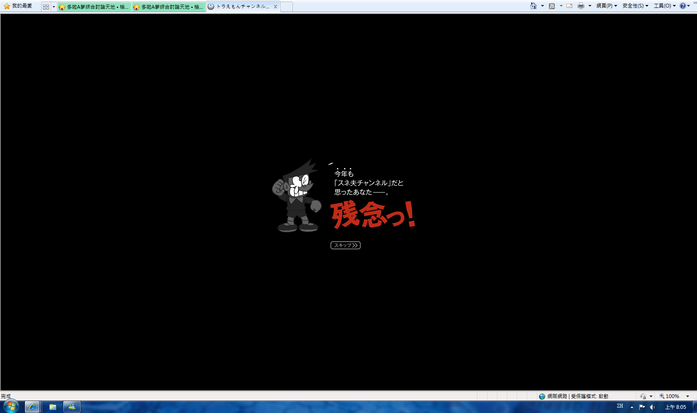Expand the Print options dropdown arrow
Screen dimensions: 697x413
click(x=590, y=6)
